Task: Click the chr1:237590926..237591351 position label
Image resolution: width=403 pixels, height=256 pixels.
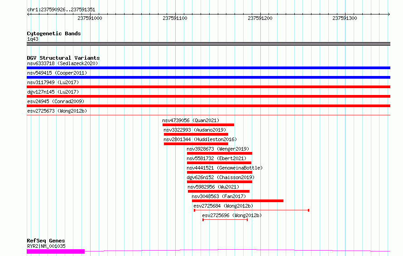Action: tap(61, 10)
